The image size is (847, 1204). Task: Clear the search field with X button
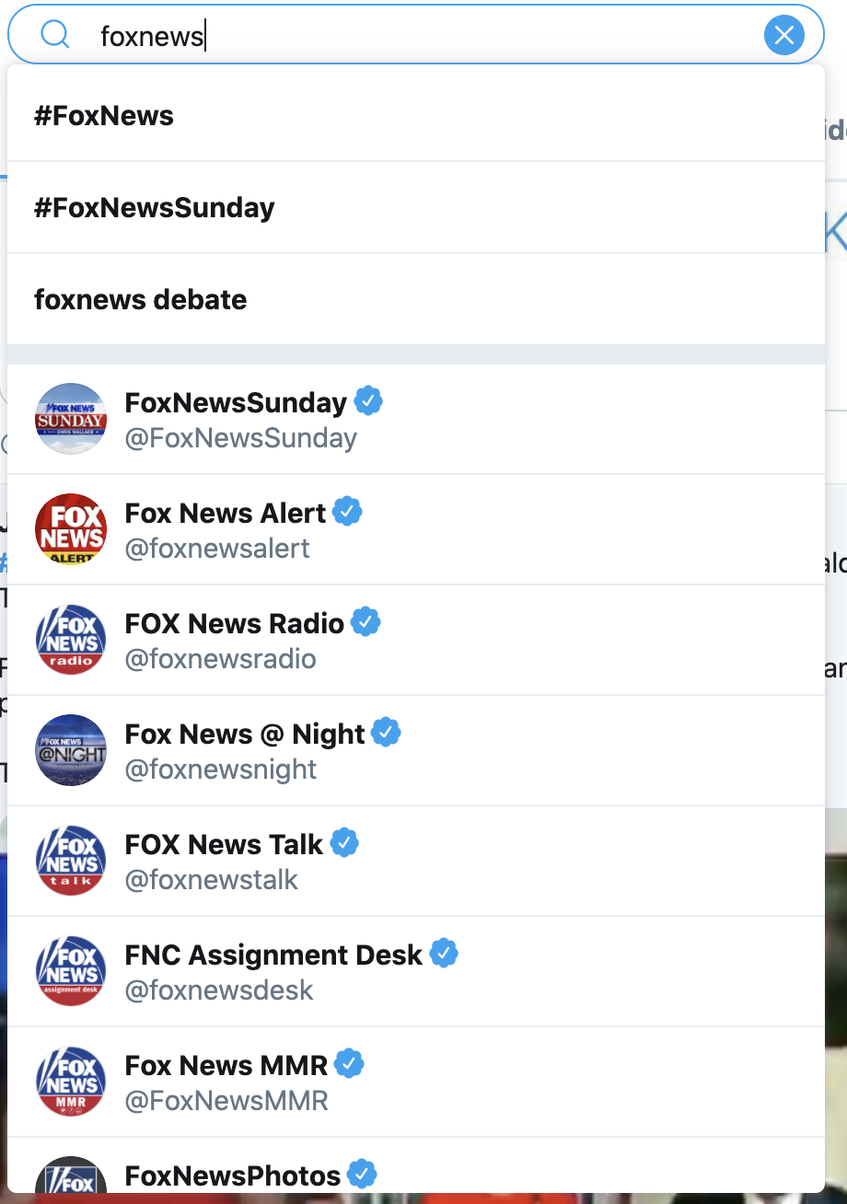783,36
